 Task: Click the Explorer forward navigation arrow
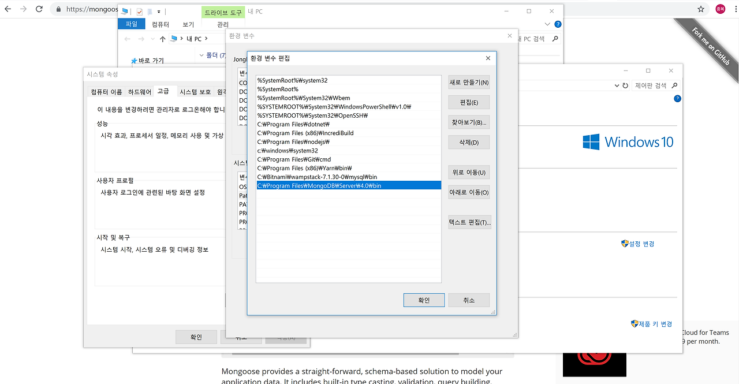pos(142,39)
